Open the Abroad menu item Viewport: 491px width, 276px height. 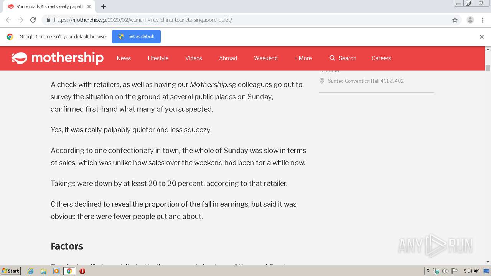click(x=228, y=58)
